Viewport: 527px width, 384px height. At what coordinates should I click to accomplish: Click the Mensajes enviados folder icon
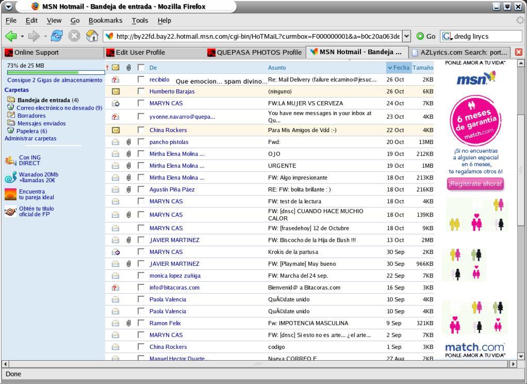click(11, 123)
